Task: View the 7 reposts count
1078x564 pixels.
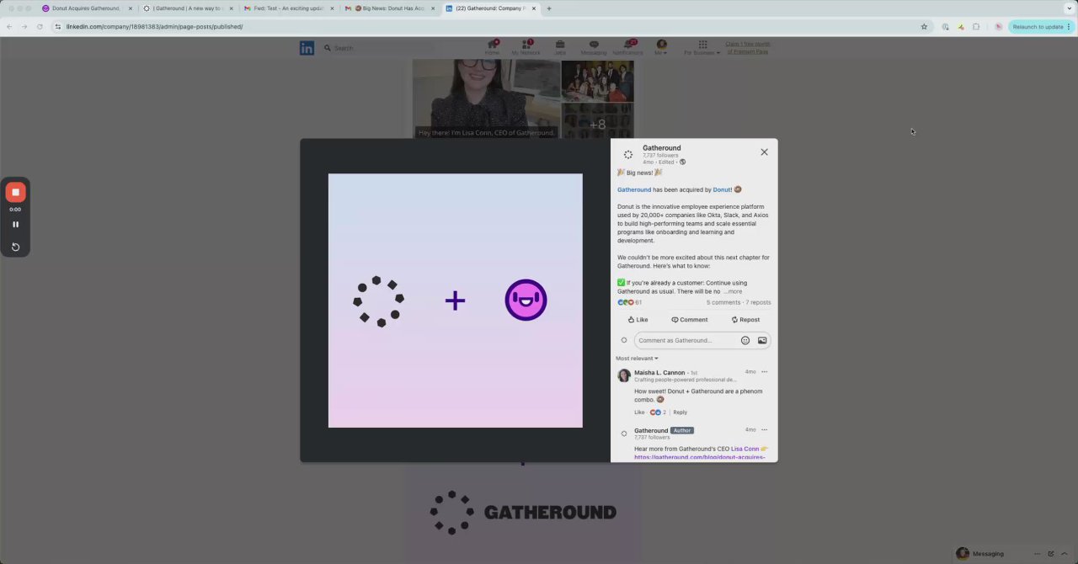Action: point(758,302)
